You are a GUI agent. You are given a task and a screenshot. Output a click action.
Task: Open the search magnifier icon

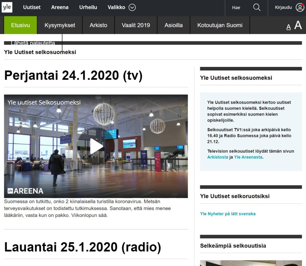pos(257,7)
